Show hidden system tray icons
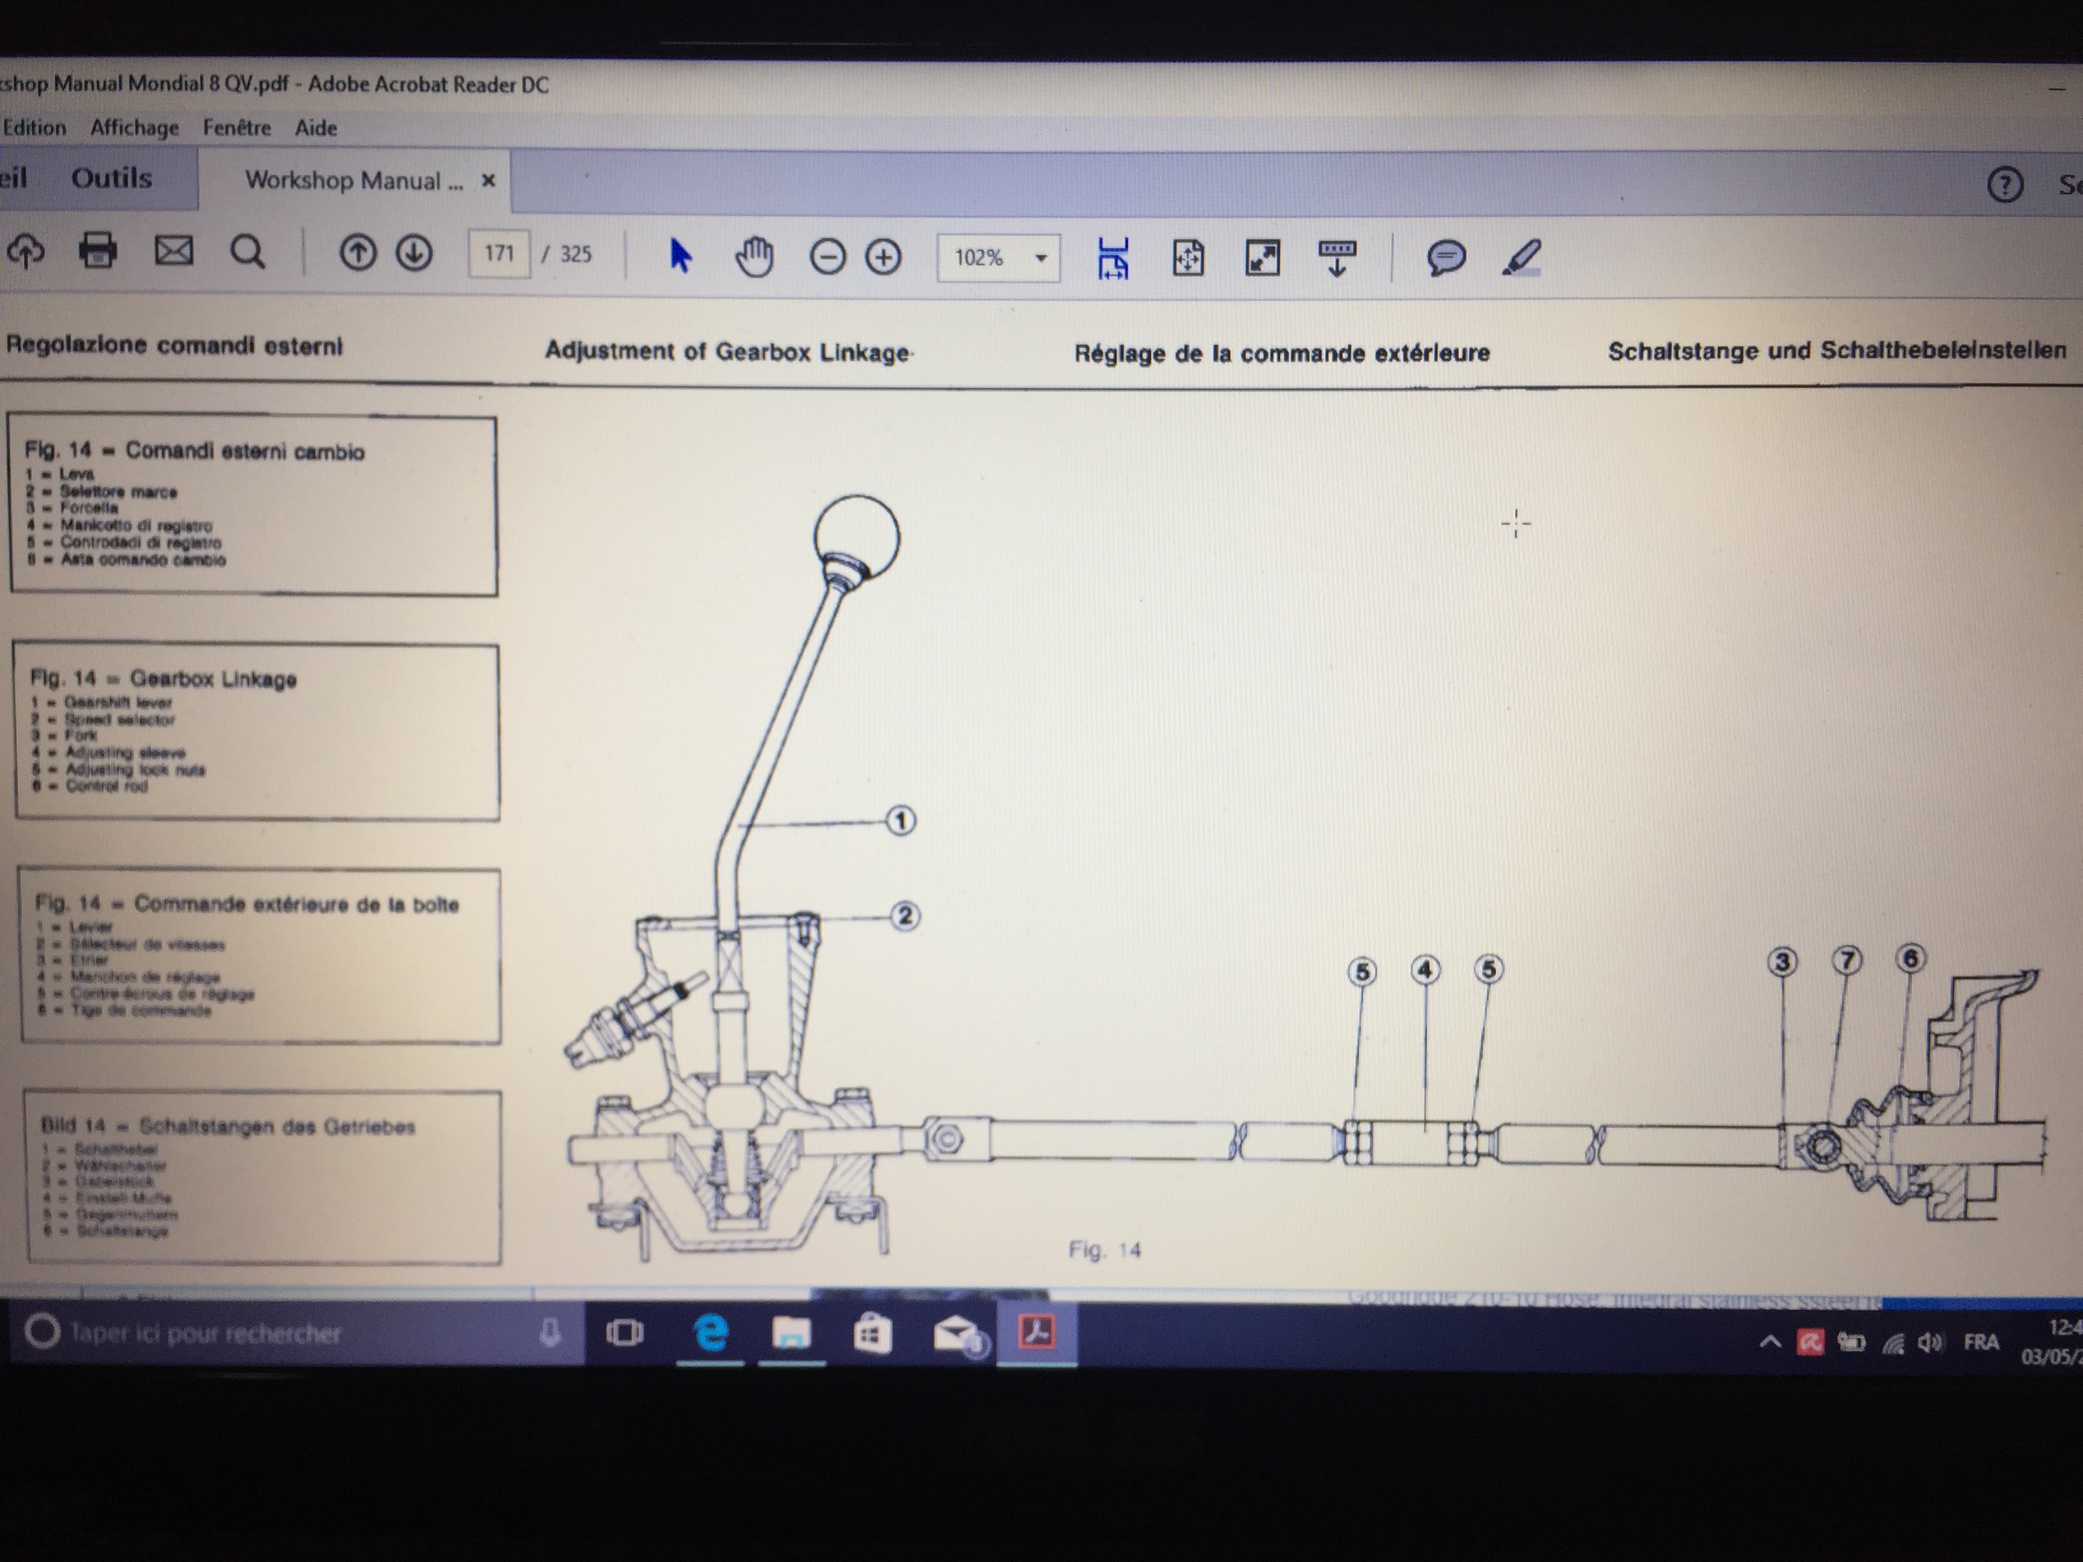This screenshot has height=1562, width=2083. click(x=1770, y=1342)
